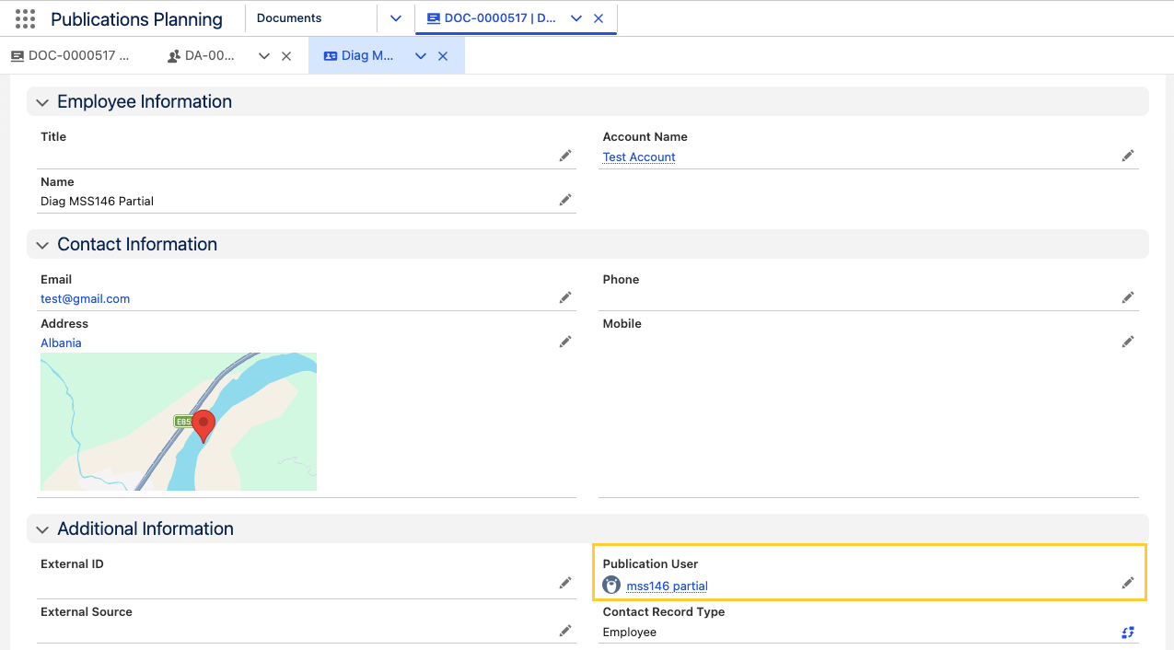
Task: Change the Contact Record Type
Action: pyautogui.click(x=1127, y=633)
